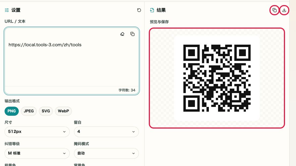The height and width of the screenshot is (166, 296).
Task: Clear the URL text with eraser icon
Action: 122,34
